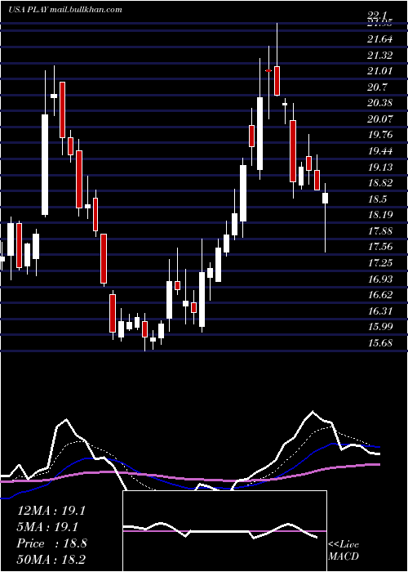The image size is (408, 572).
Task: Click the 17.88 price axis label
Action: coord(380,230)
